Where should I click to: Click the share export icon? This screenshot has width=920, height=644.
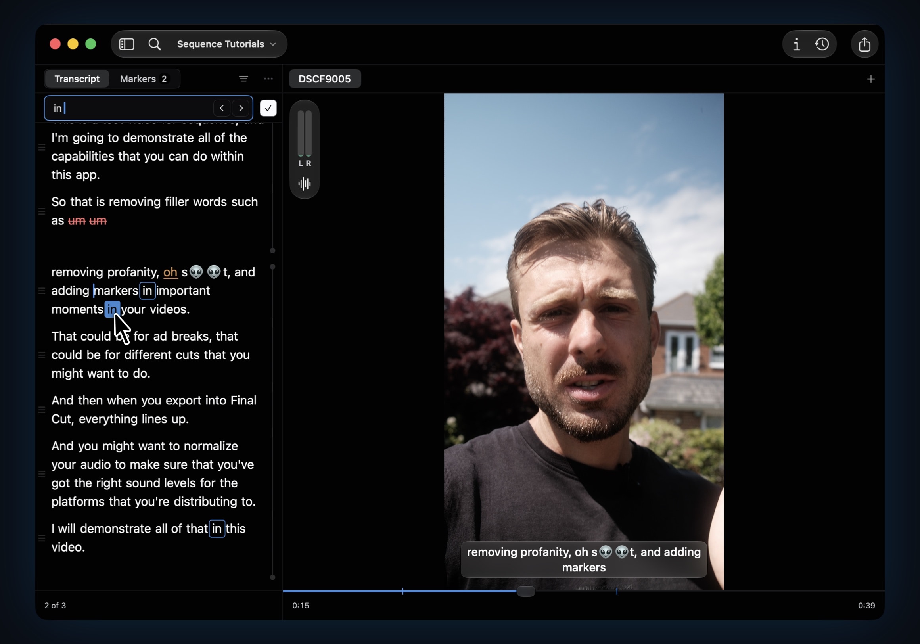click(x=864, y=44)
